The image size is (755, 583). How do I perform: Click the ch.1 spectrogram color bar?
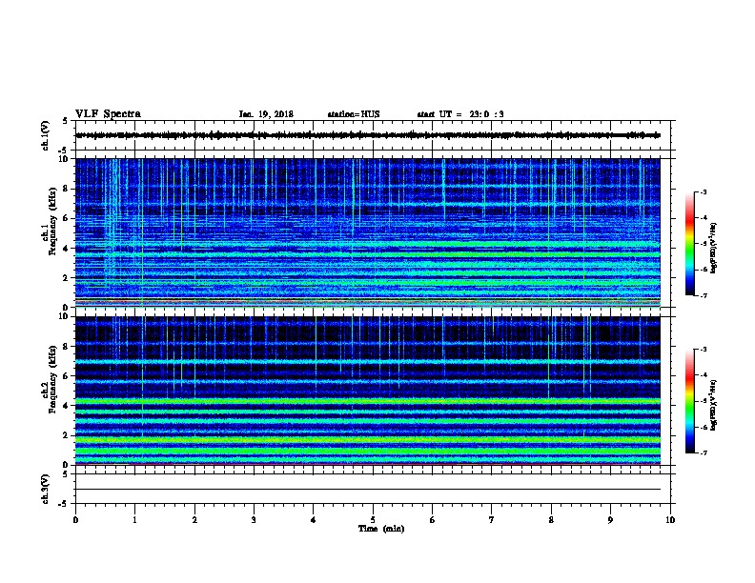[x=689, y=244]
